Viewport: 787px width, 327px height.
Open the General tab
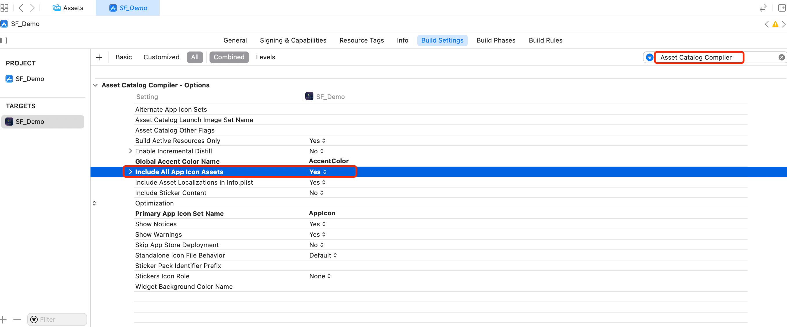(x=235, y=40)
